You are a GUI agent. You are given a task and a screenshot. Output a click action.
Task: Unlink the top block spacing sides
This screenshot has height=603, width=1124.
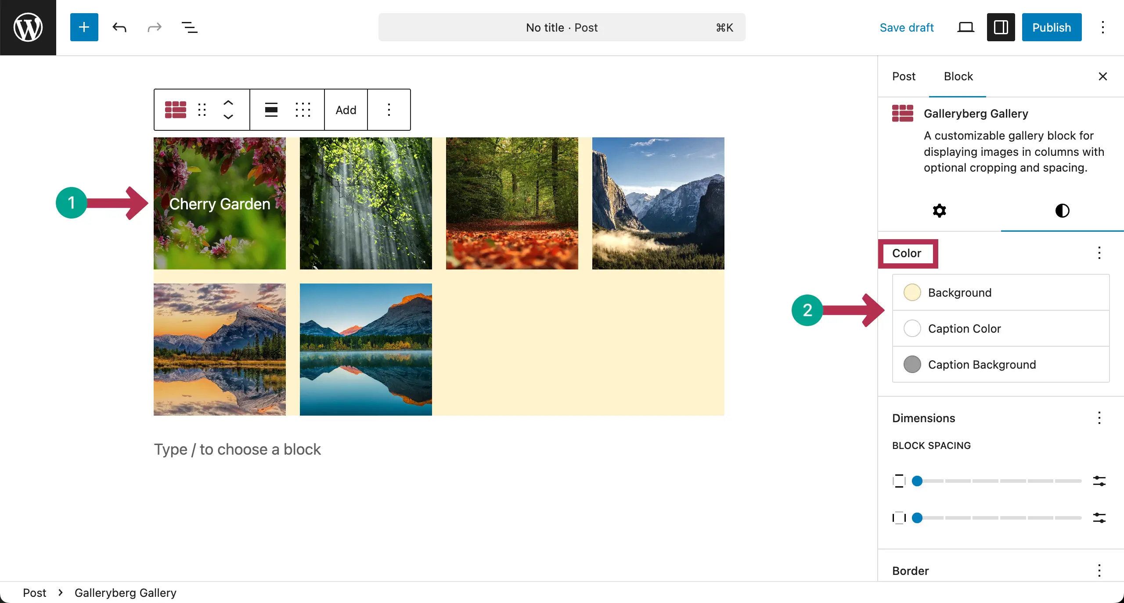(1099, 481)
